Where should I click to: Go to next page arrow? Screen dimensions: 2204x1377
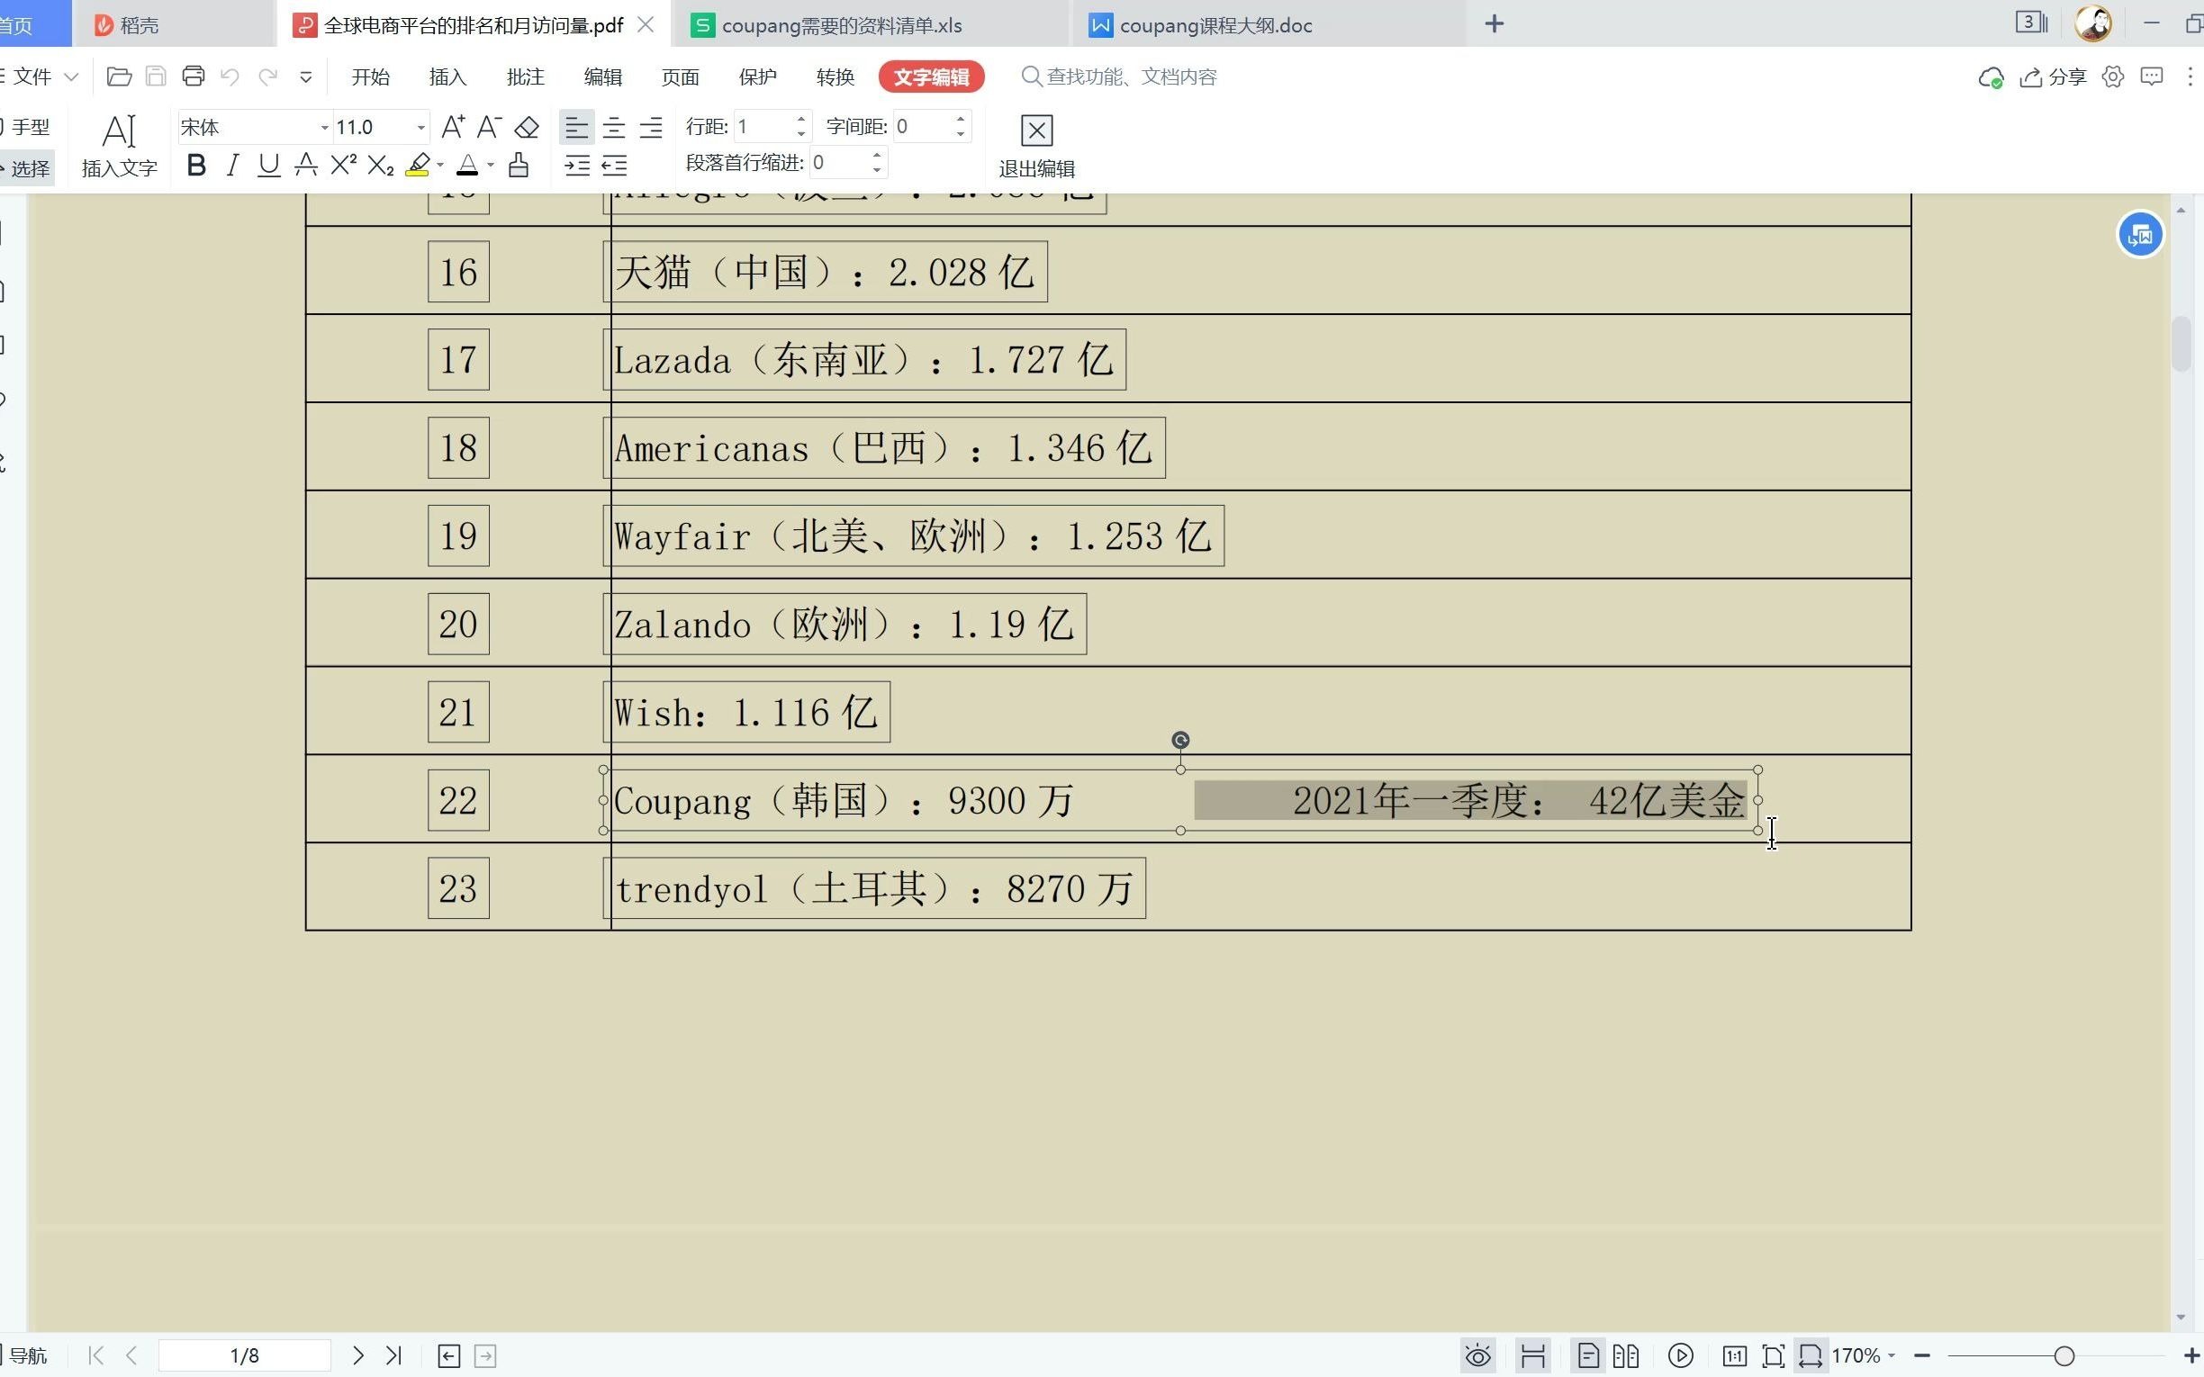tap(358, 1355)
